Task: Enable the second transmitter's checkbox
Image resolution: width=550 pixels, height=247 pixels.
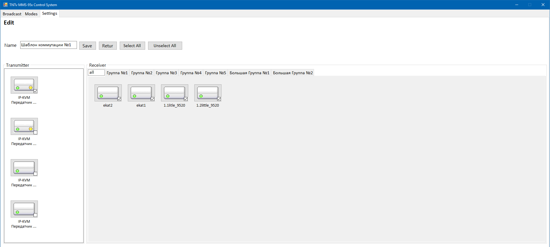Action: 36,133
